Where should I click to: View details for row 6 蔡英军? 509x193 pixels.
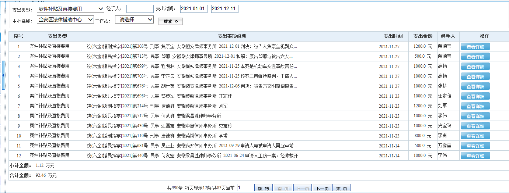(x=475, y=96)
